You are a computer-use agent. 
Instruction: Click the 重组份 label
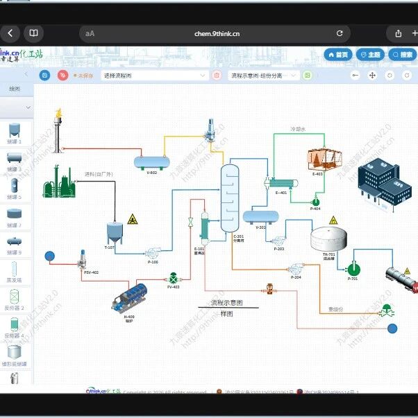point(335,309)
